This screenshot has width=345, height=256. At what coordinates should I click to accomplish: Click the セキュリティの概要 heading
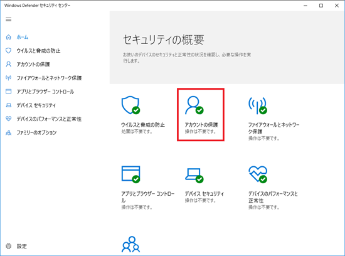pos(164,40)
